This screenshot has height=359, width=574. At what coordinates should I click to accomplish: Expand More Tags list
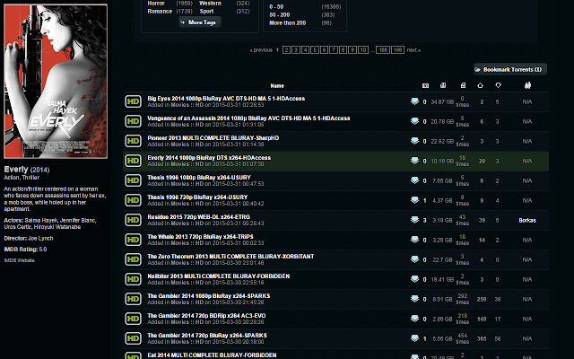200,22
